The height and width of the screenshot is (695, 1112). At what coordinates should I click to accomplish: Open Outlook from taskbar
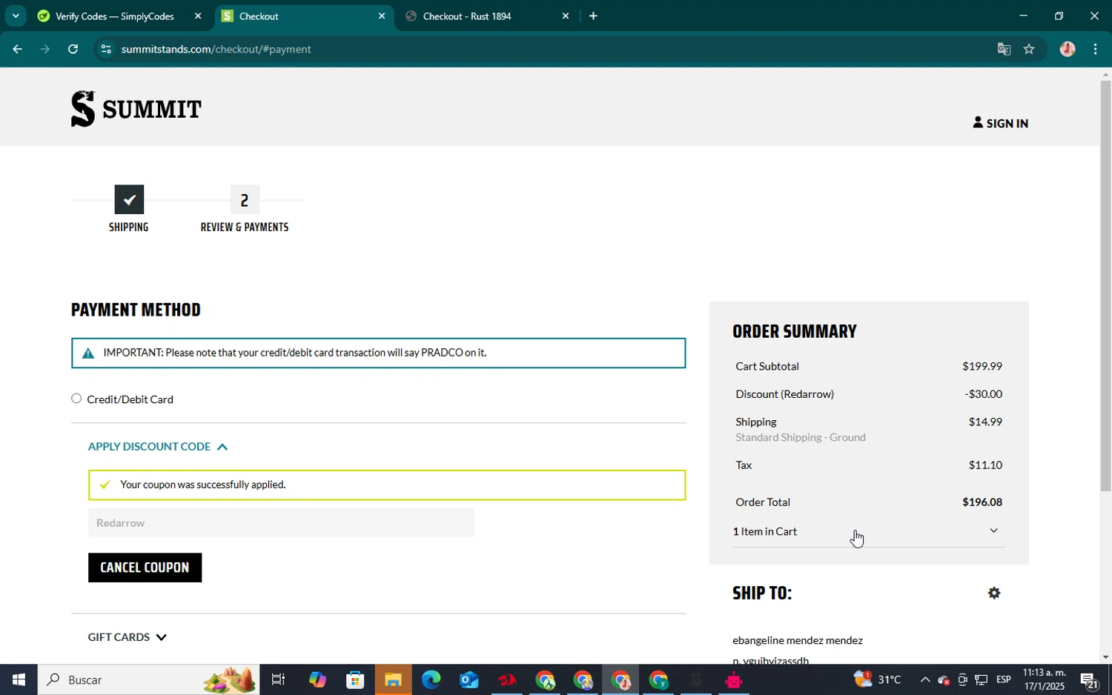pos(469,679)
